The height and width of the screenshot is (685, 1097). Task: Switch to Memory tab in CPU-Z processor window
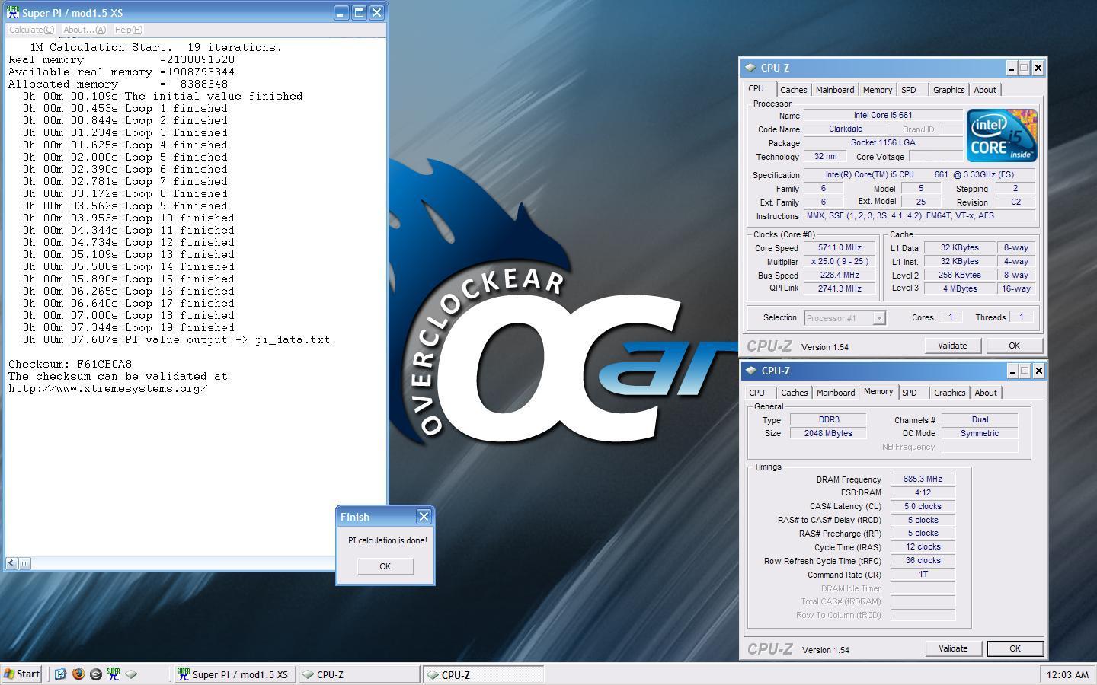pos(877,90)
